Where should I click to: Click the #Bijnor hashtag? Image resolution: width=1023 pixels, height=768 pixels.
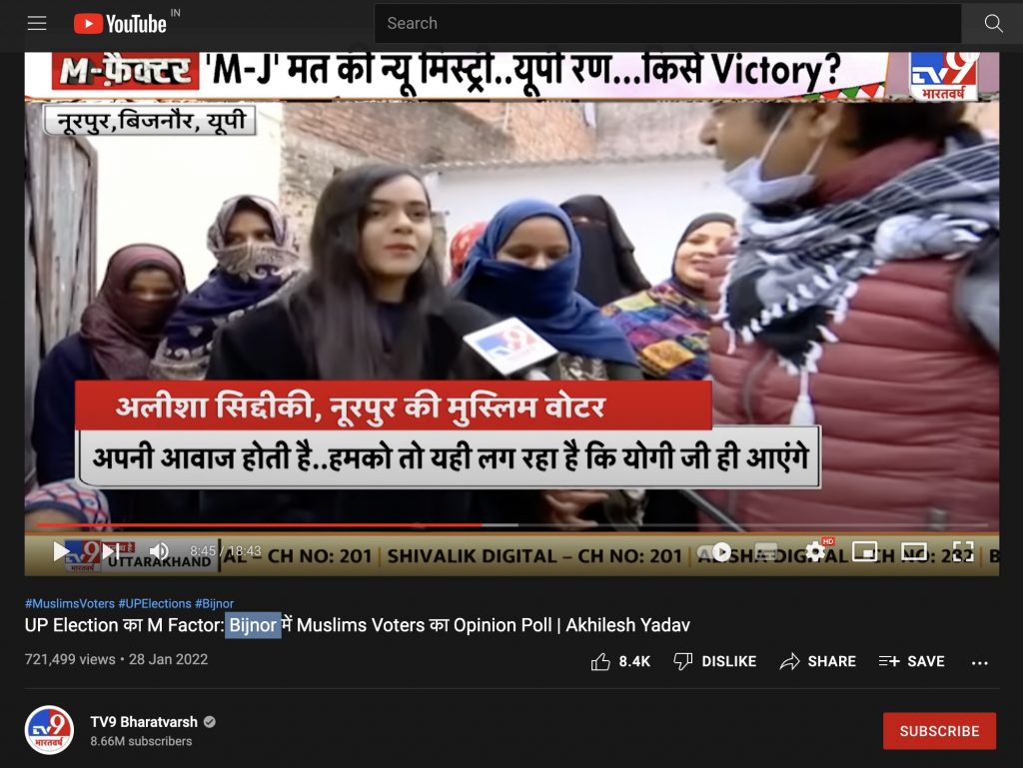pos(214,603)
